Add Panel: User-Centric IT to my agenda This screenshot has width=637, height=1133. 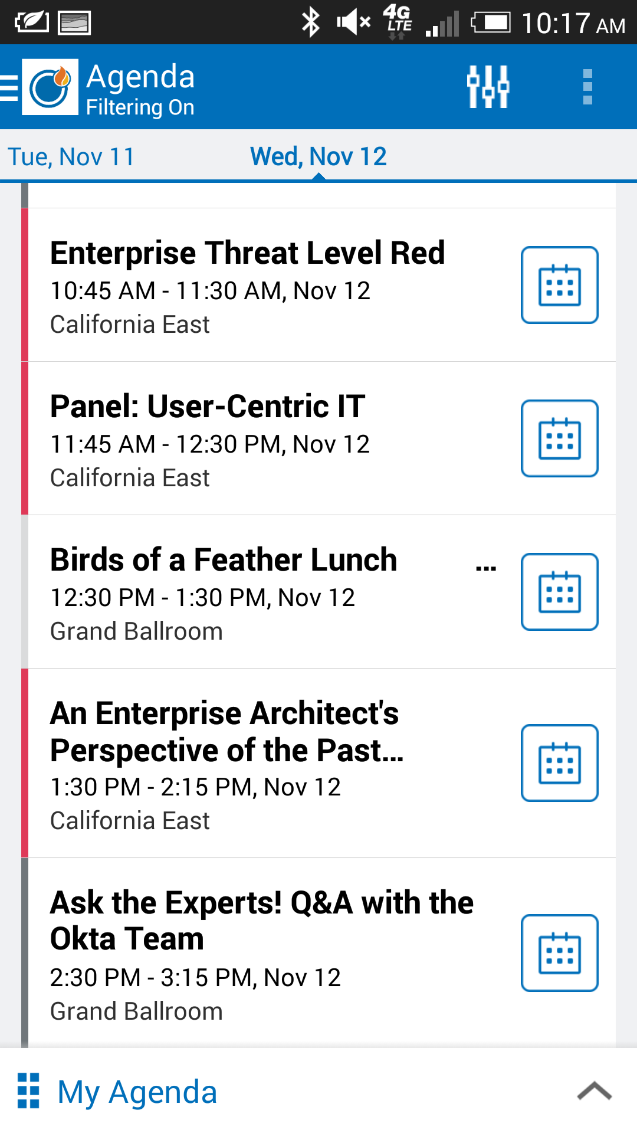point(559,438)
